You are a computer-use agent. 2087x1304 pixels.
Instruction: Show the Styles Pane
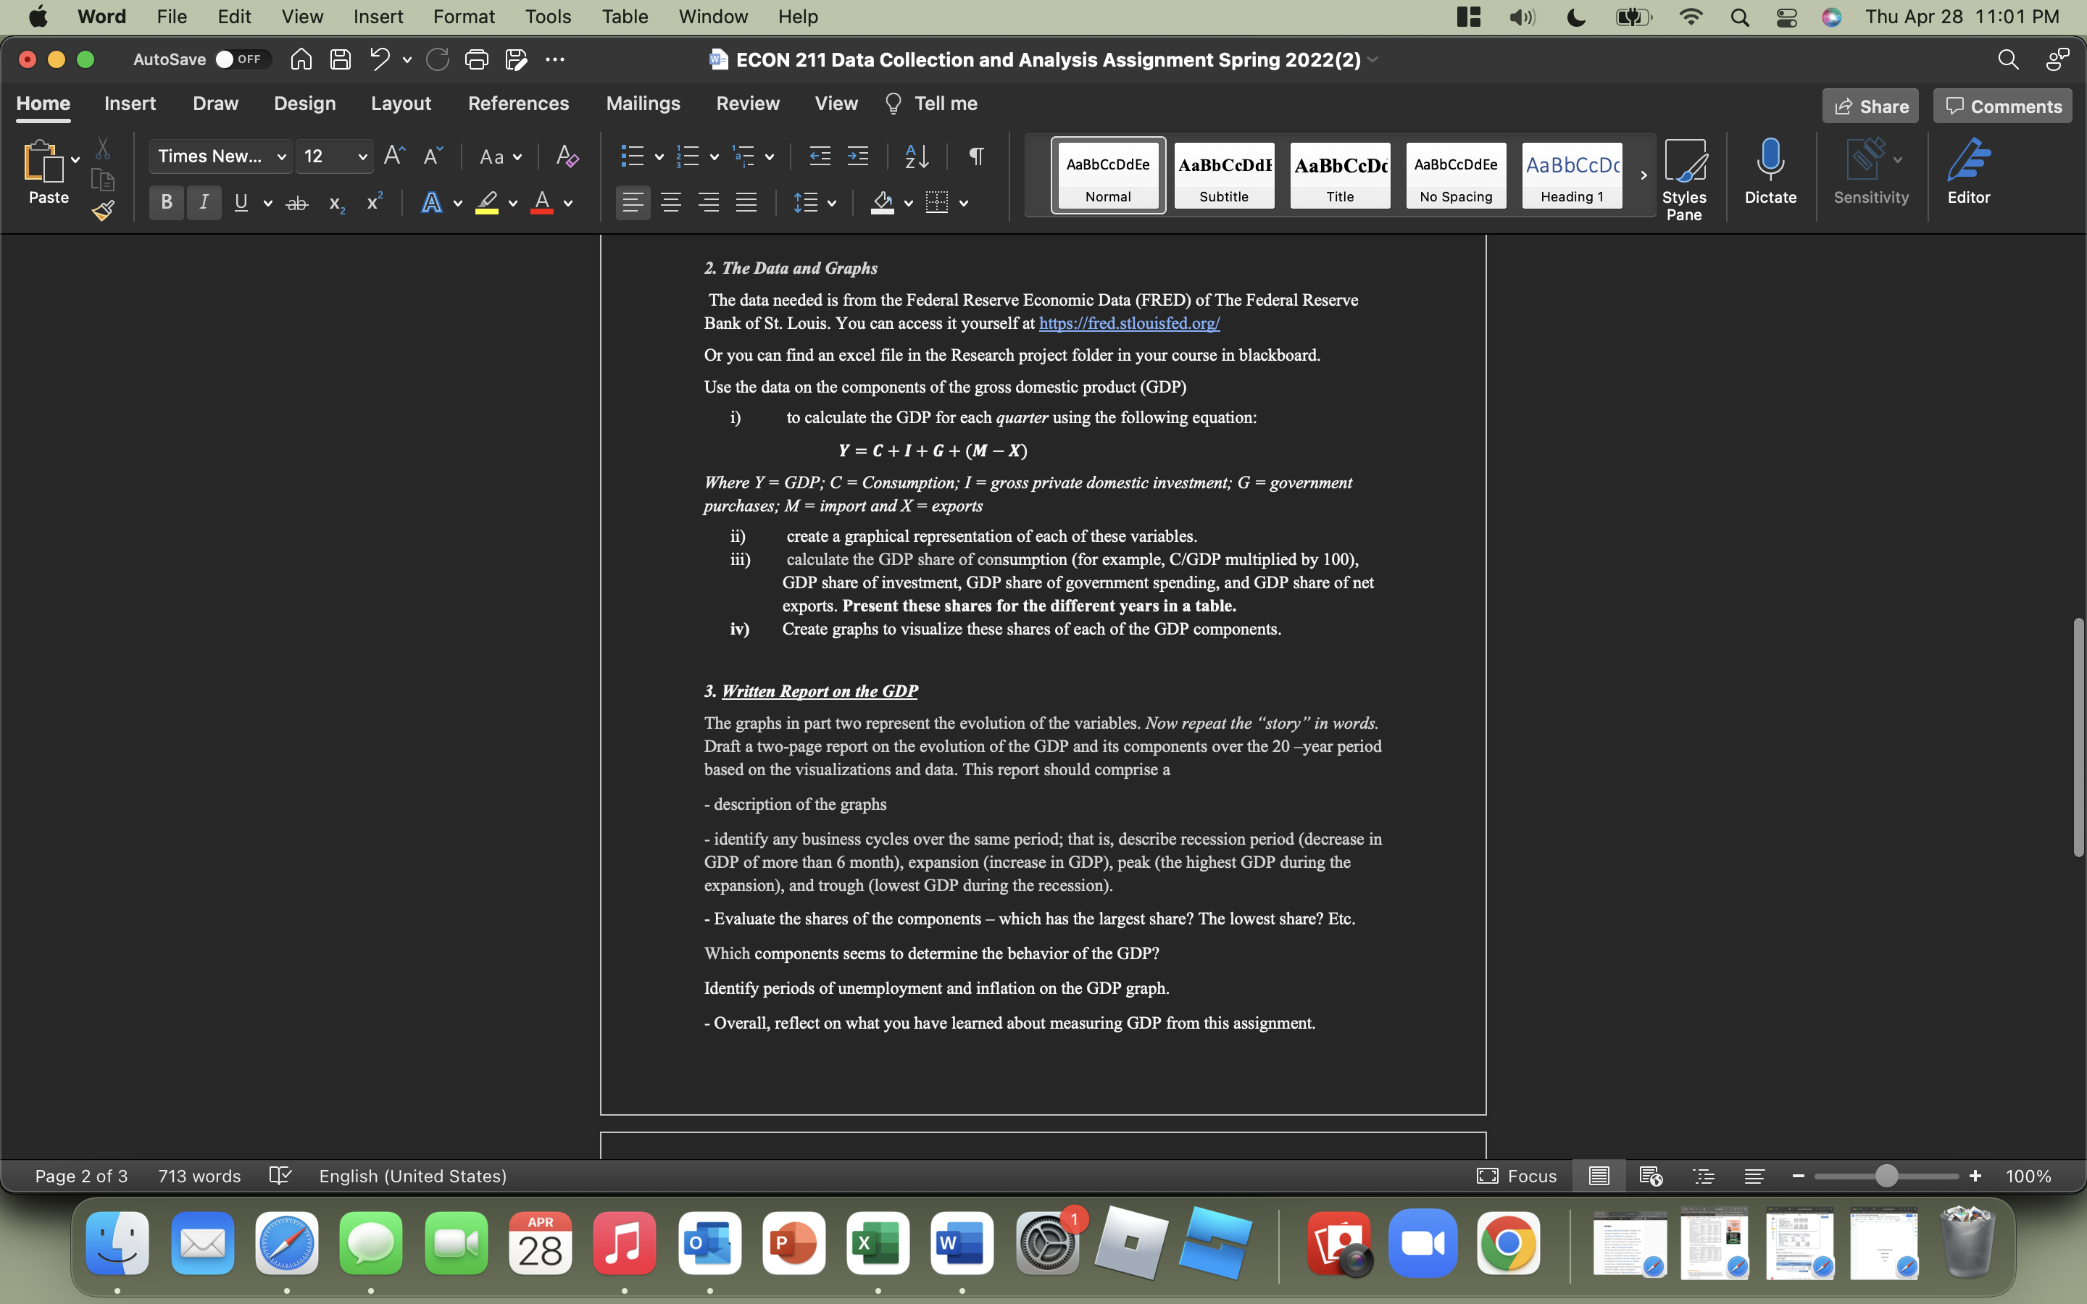[x=1685, y=177]
